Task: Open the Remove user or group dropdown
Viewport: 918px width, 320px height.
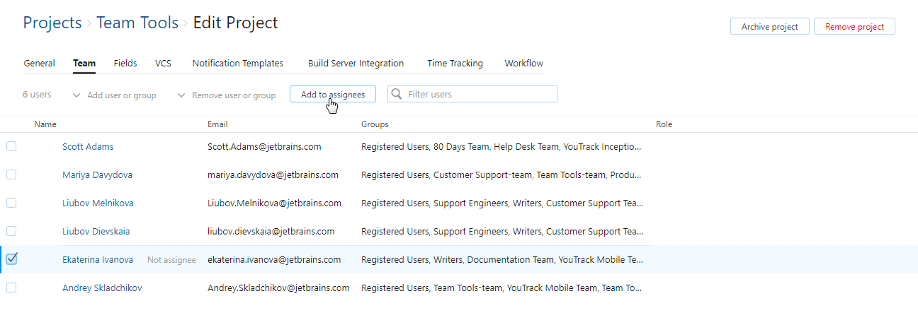Action: click(x=227, y=95)
